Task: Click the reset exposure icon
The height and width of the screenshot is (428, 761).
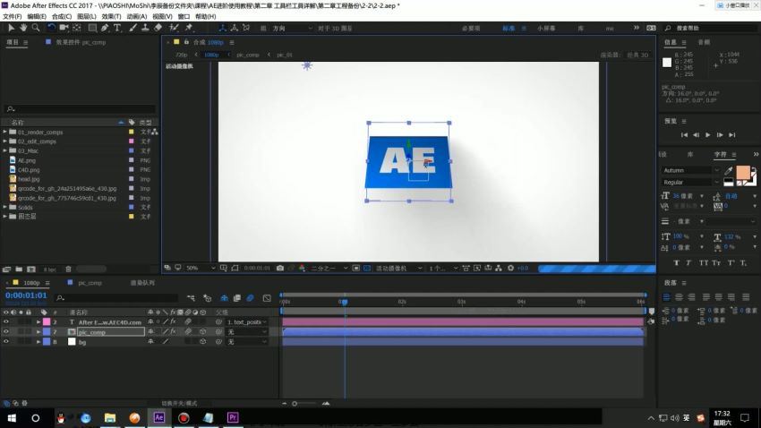Action: click(x=510, y=268)
